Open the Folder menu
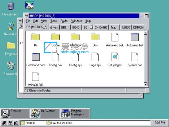 pos(64,21)
